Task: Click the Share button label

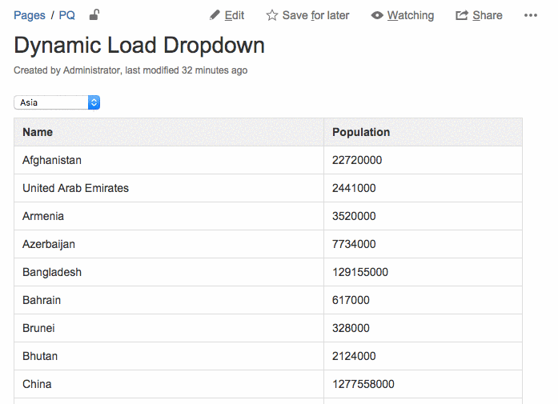Action: (x=488, y=15)
